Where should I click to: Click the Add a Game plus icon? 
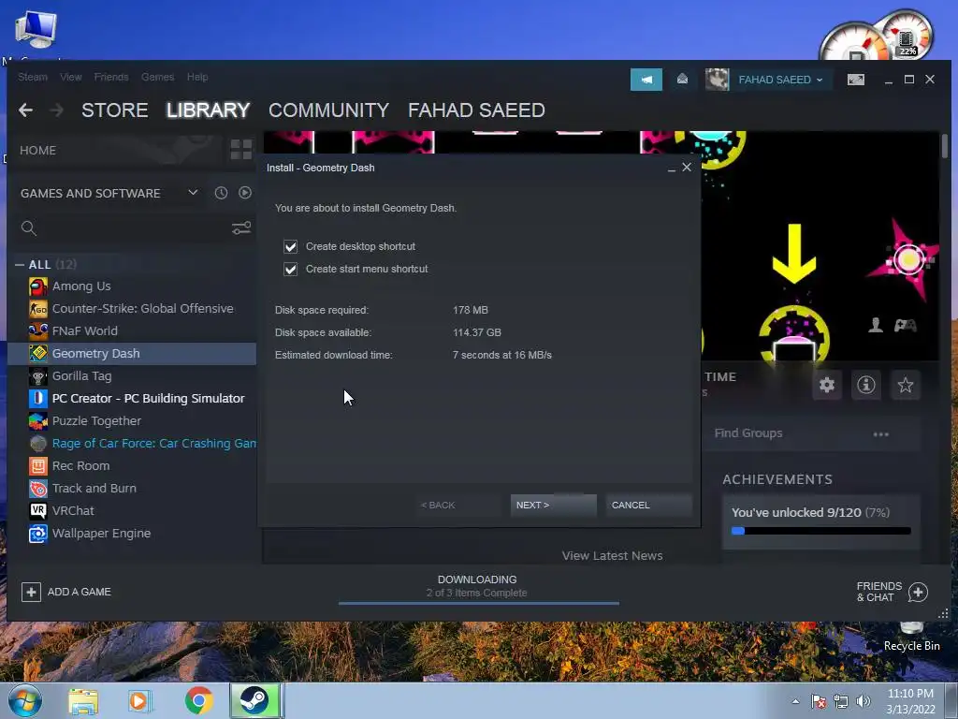(31, 592)
